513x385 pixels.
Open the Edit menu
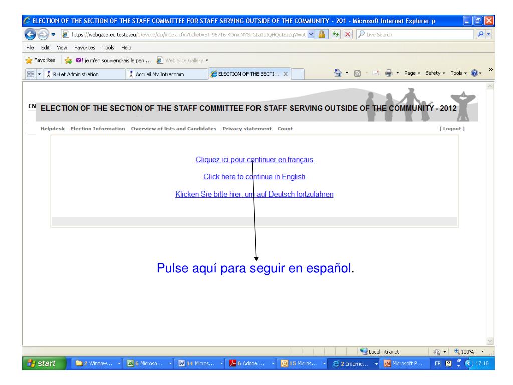[45, 48]
